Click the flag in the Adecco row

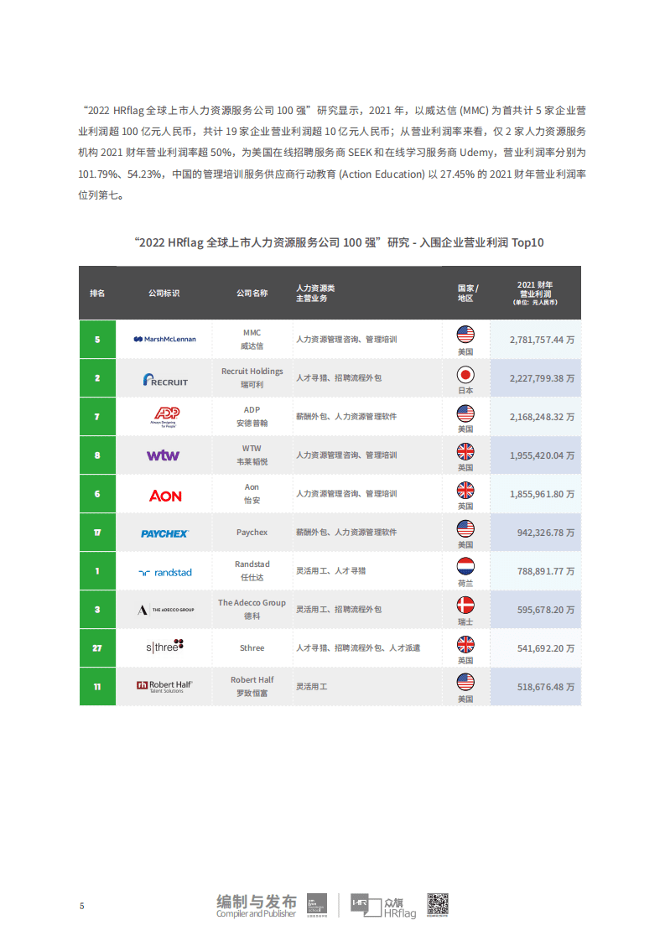pyautogui.click(x=465, y=605)
